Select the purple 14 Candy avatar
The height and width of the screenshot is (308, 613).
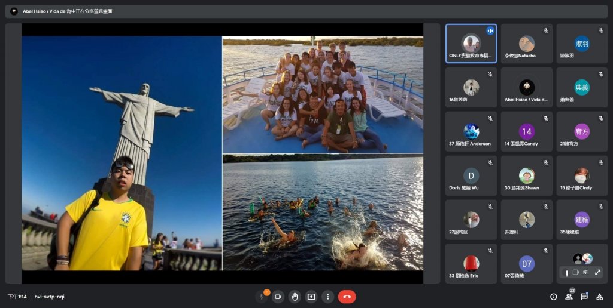tap(527, 131)
